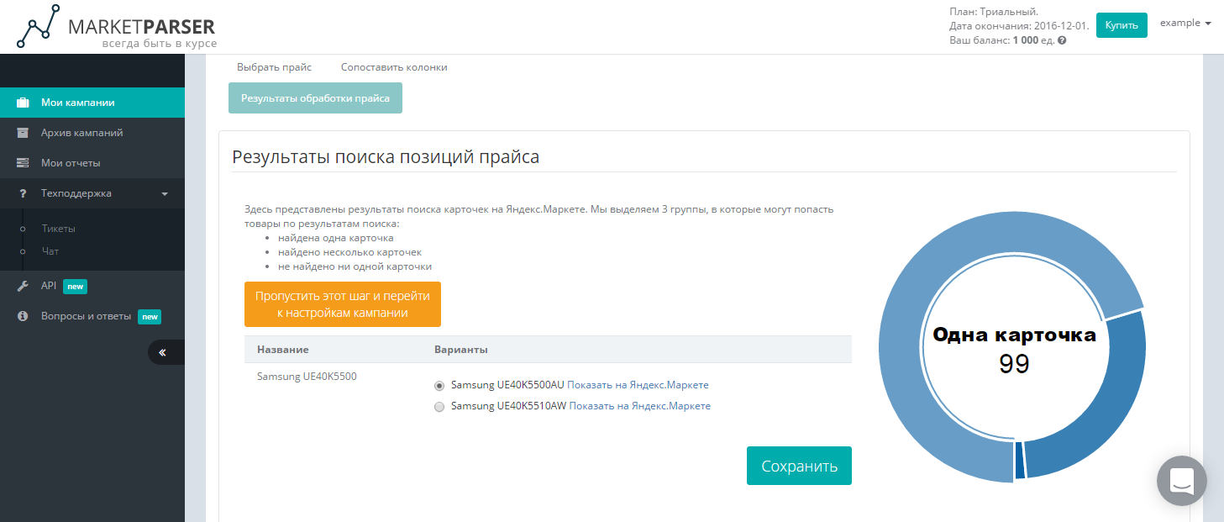Choose the Samsung UE40K5510AW variant
The height and width of the screenshot is (522, 1224).
pyautogui.click(x=439, y=407)
